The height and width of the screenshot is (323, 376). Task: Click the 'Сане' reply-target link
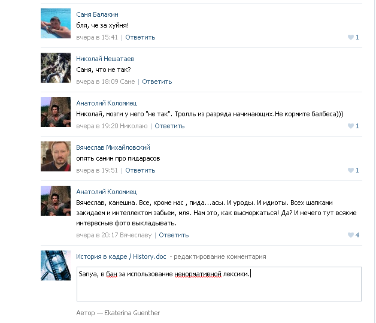coord(128,82)
